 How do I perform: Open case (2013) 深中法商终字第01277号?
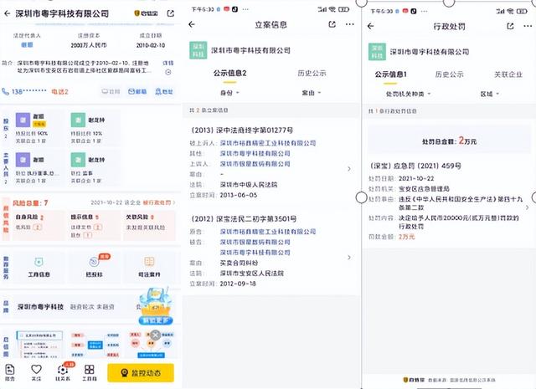[x=242, y=131]
